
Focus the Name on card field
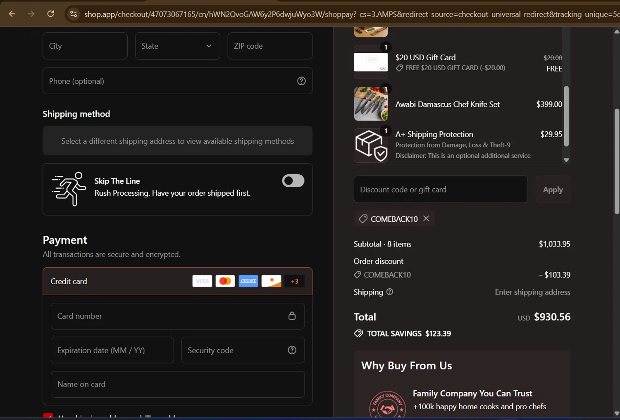(x=177, y=384)
